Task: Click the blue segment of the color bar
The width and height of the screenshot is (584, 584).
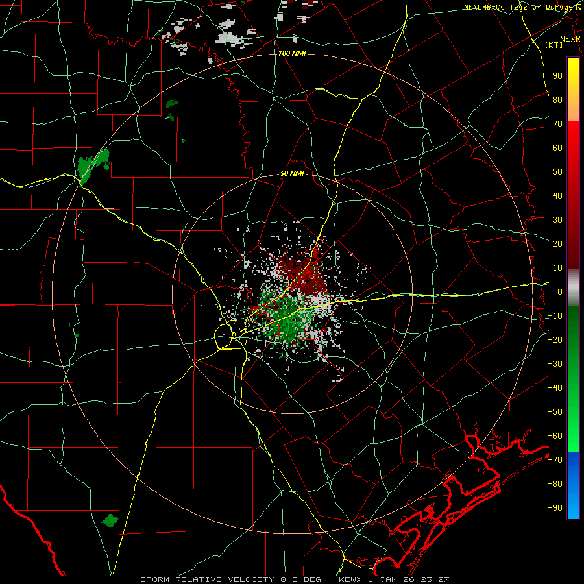Action: (x=573, y=485)
